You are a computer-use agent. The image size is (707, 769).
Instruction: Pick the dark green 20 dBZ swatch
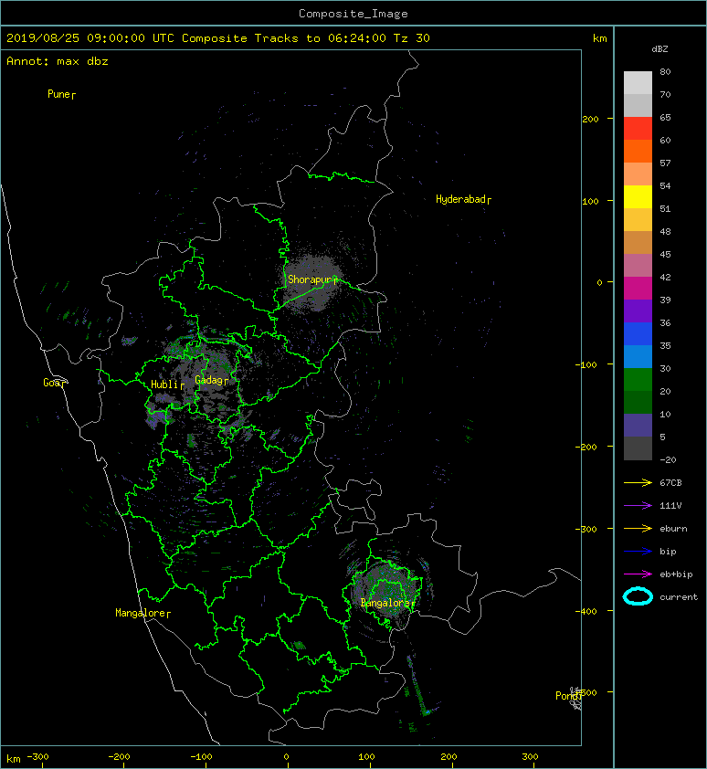(638, 402)
